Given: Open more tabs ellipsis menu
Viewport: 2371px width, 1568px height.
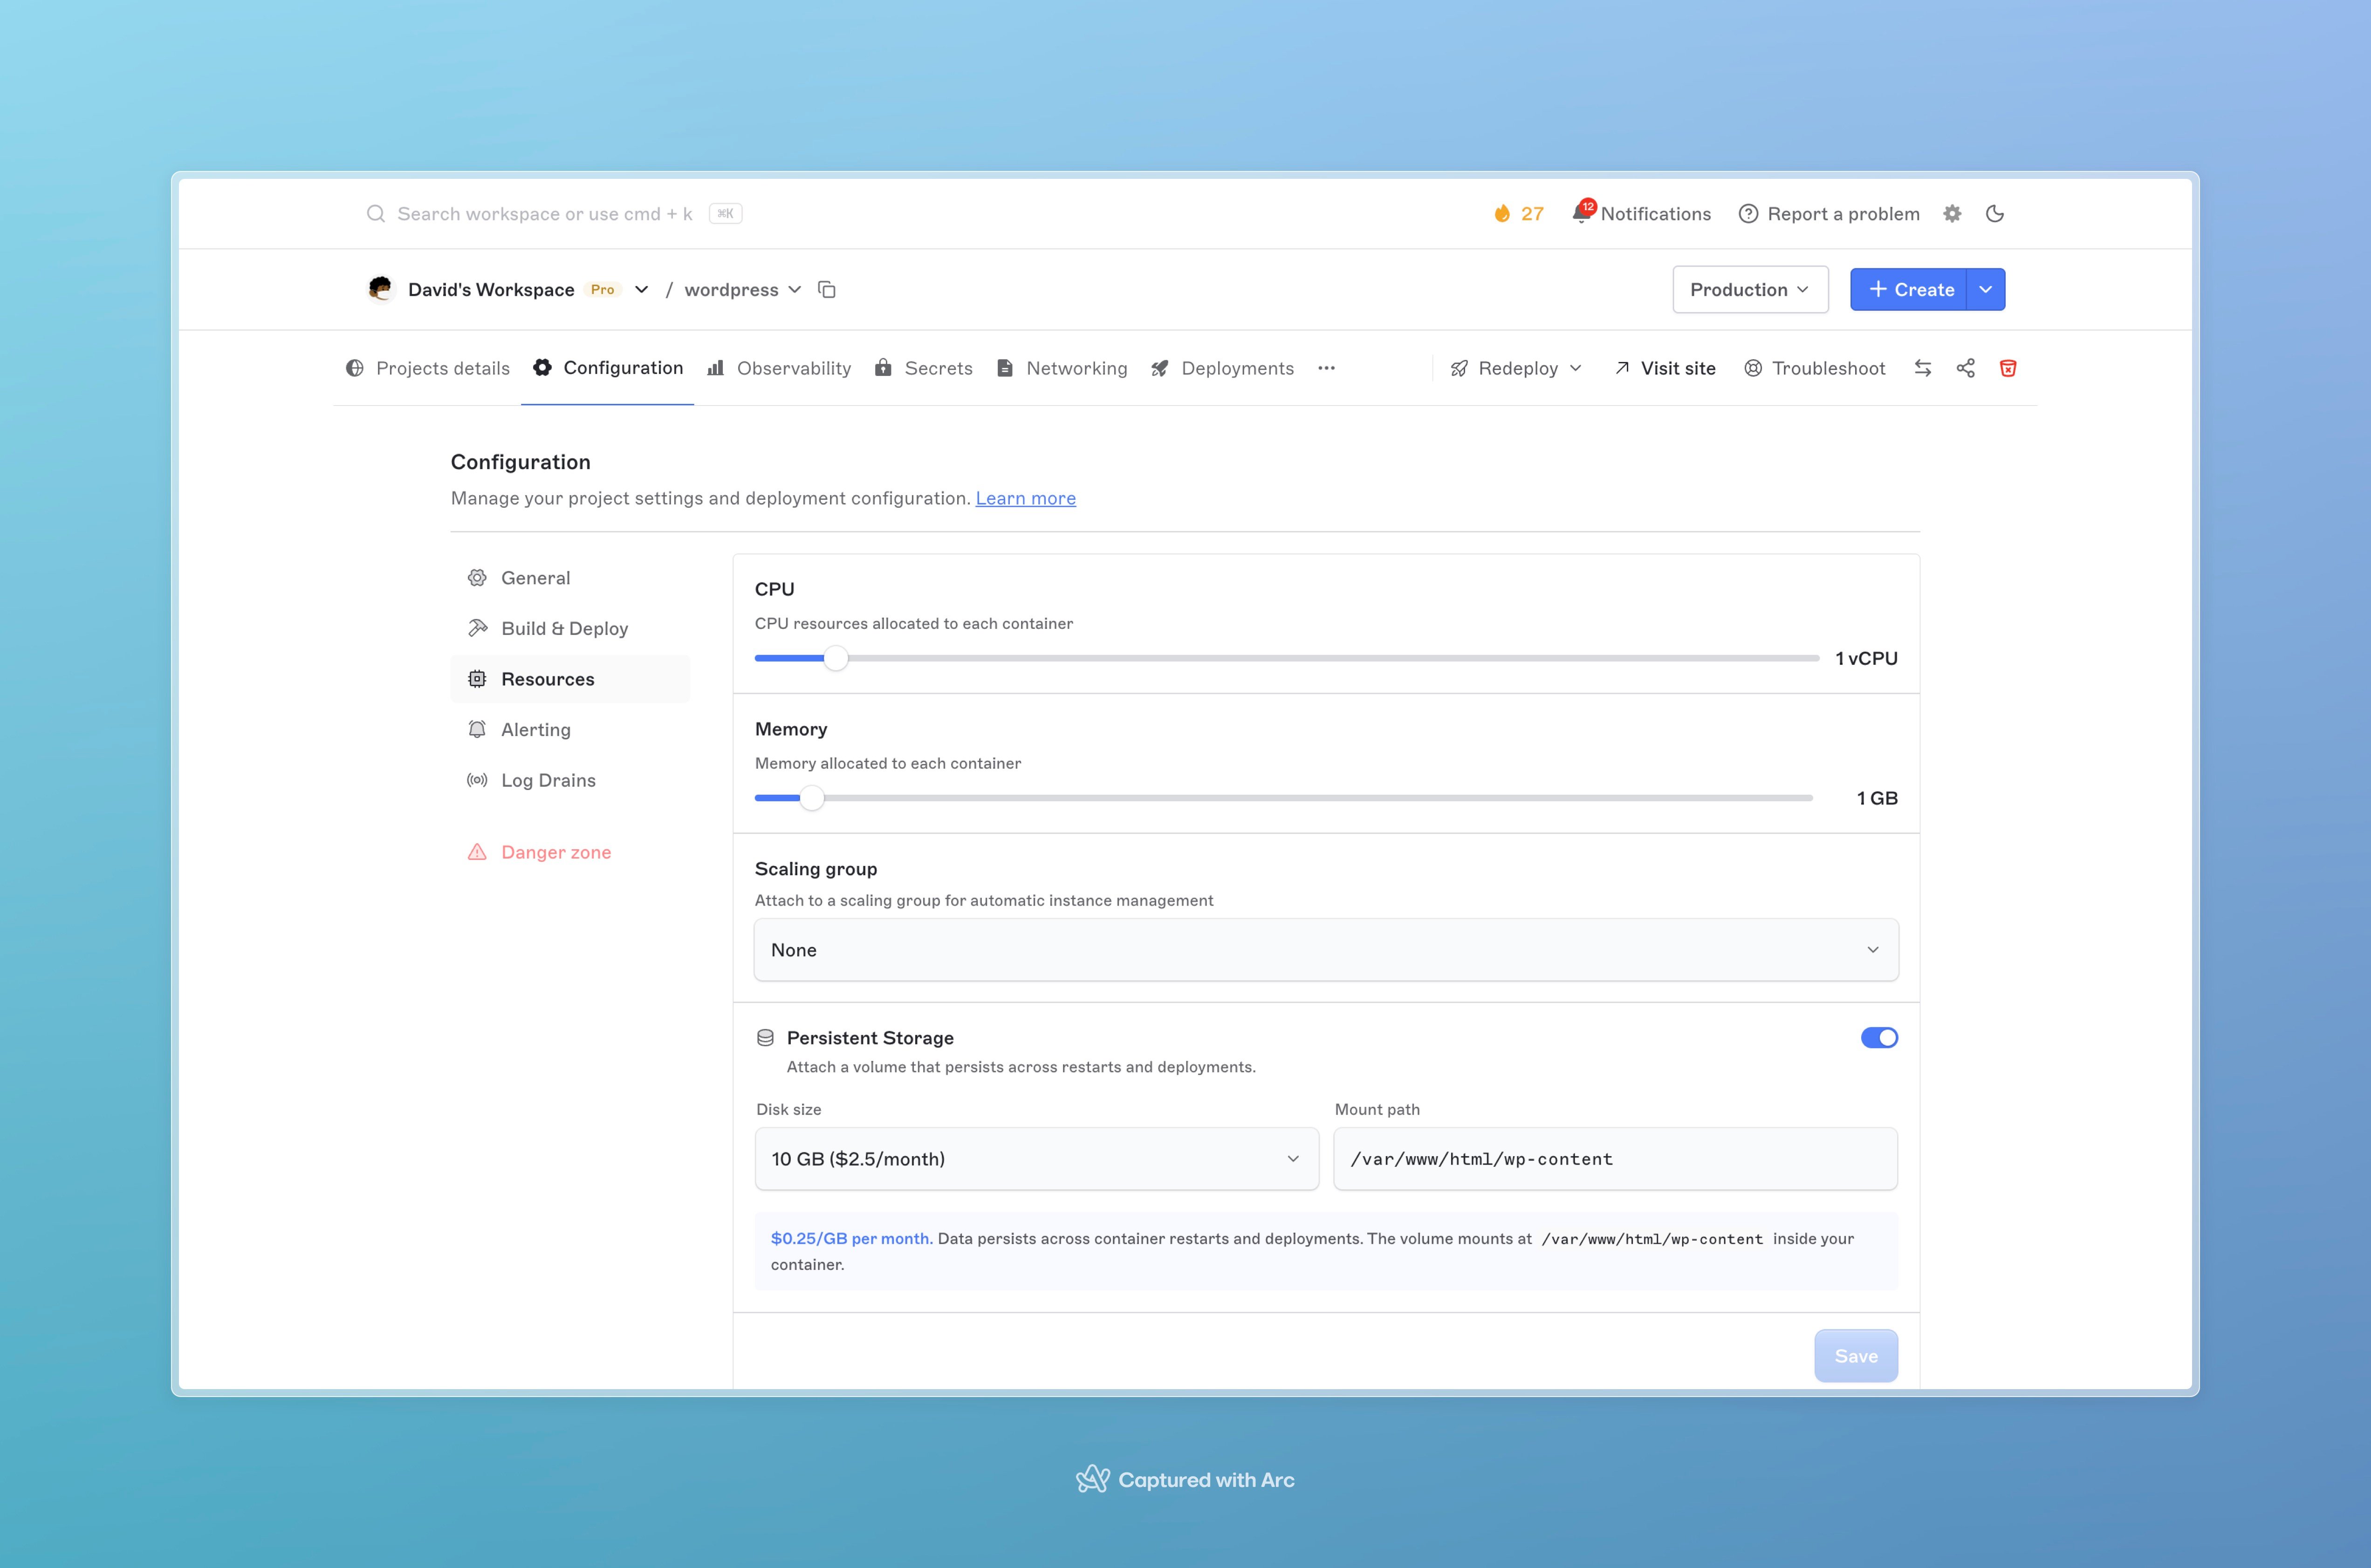Looking at the screenshot, I should coord(1327,368).
